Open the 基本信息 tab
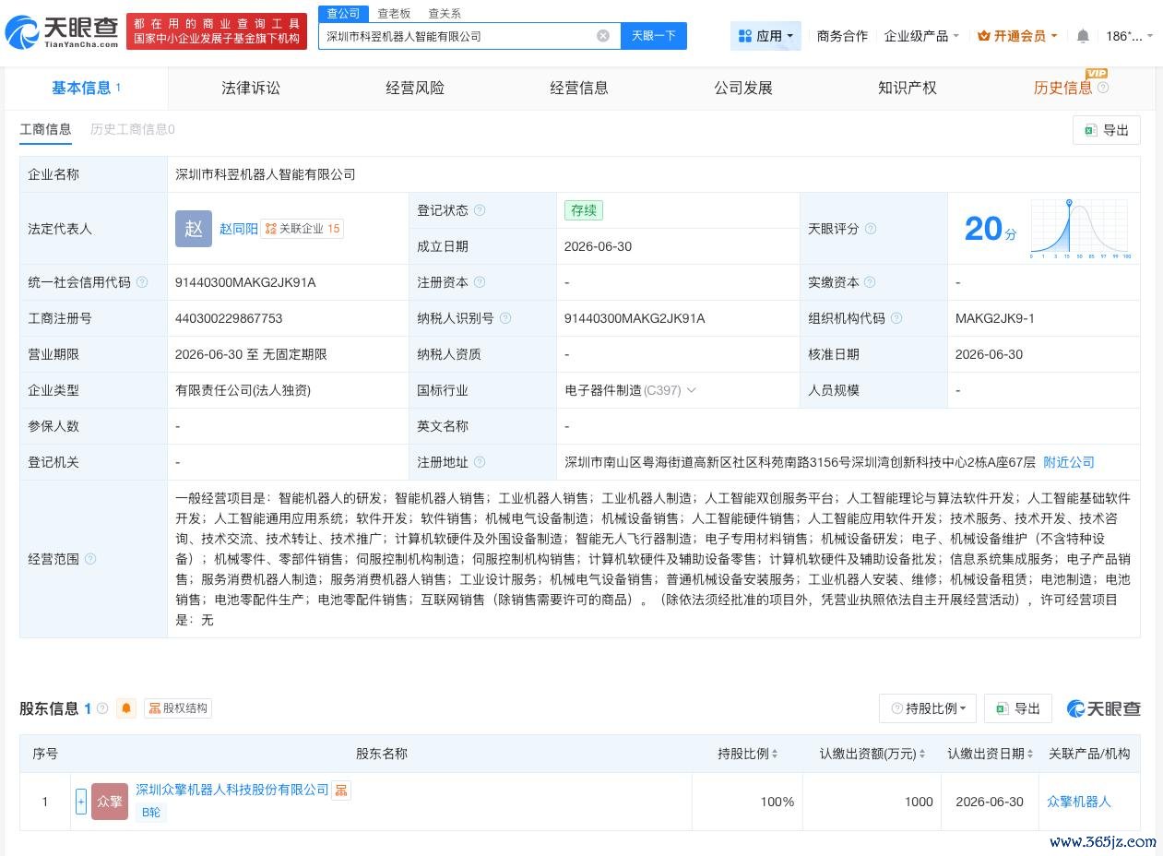 click(x=86, y=88)
